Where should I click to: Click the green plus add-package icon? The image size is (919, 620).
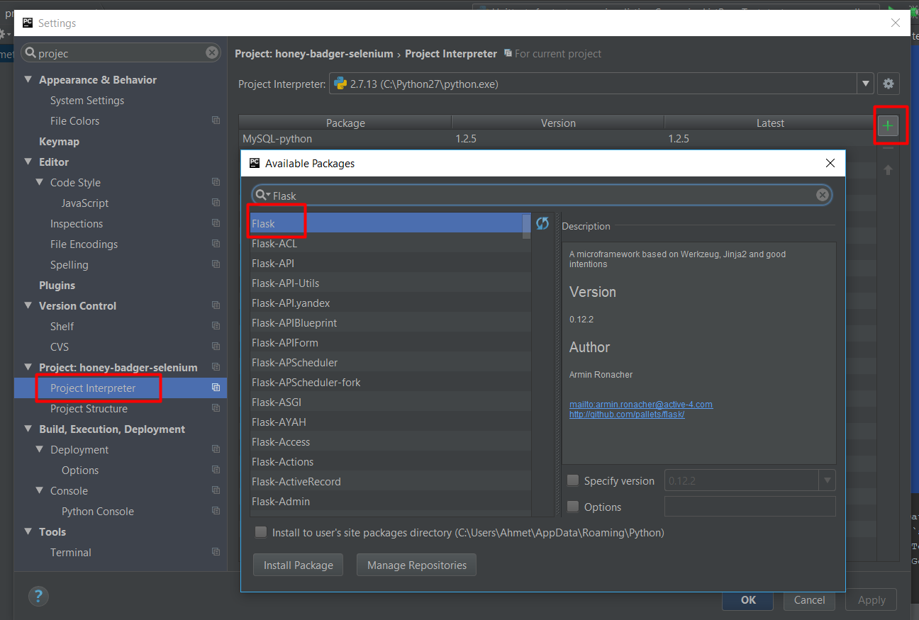coord(888,126)
